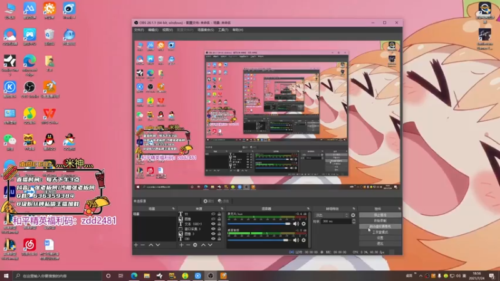This screenshot has width=500, height=281.
Task: Open Scene Transitions dock header pop-out icon
Action: (x=354, y=209)
